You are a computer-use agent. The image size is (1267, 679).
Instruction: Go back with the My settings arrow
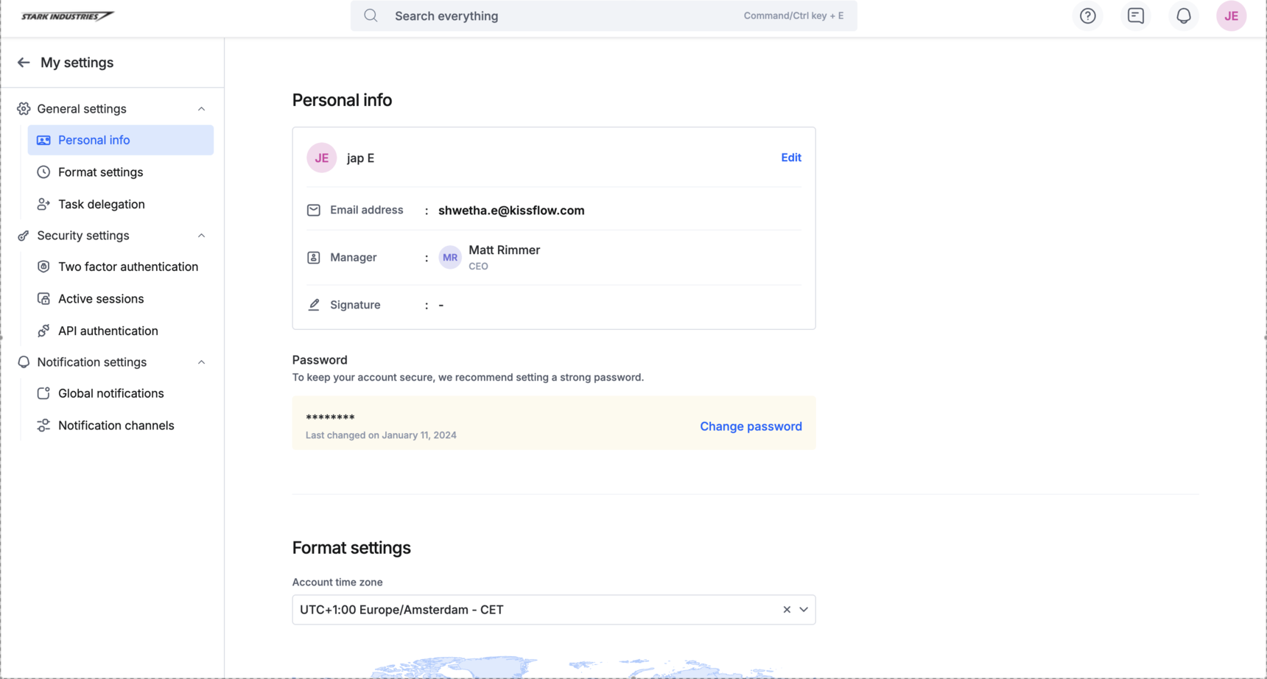(24, 63)
